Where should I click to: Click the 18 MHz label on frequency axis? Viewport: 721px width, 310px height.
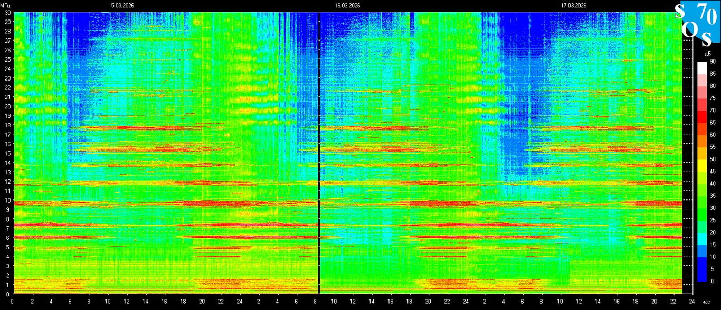[x=8, y=125]
